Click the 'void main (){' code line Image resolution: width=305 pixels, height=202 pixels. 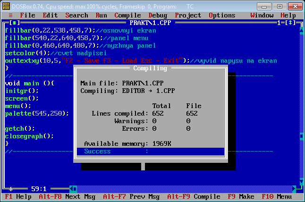pos(29,83)
